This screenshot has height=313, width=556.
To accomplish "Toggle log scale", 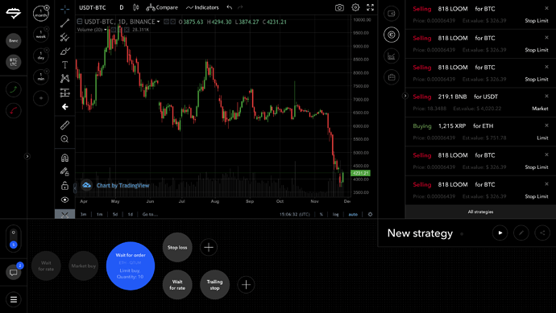I will tap(335, 214).
